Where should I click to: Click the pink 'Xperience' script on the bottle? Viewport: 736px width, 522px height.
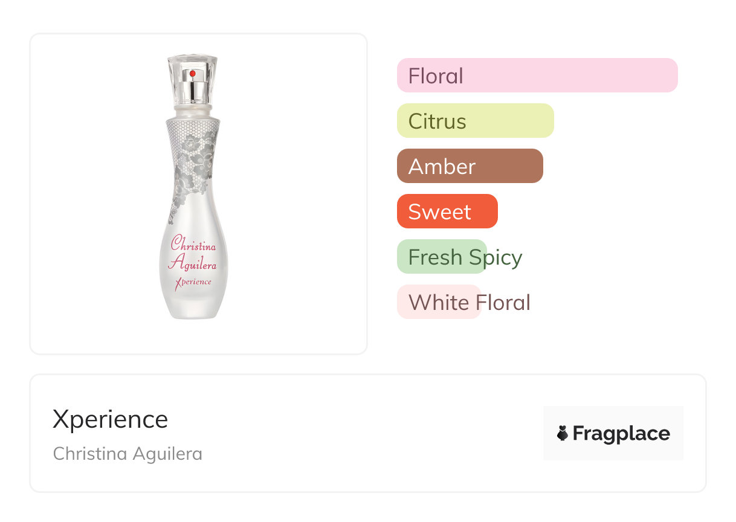[x=193, y=282]
